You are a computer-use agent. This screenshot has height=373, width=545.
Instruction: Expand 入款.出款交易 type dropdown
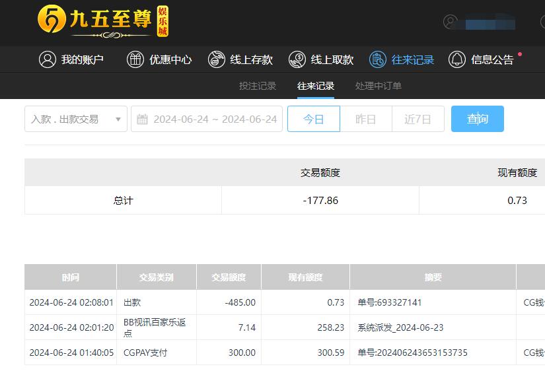click(x=76, y=119)
